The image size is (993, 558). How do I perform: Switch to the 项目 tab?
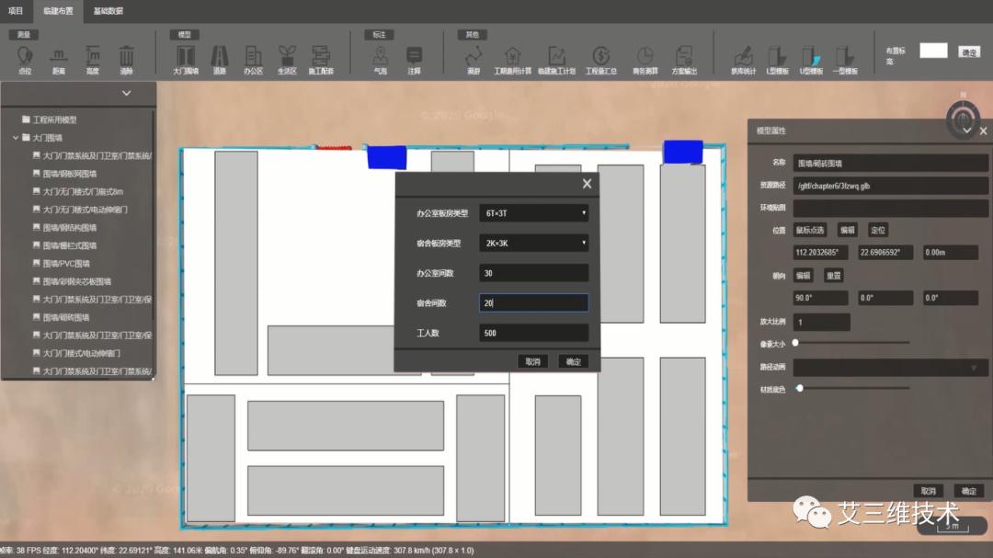tap(16, 11)
